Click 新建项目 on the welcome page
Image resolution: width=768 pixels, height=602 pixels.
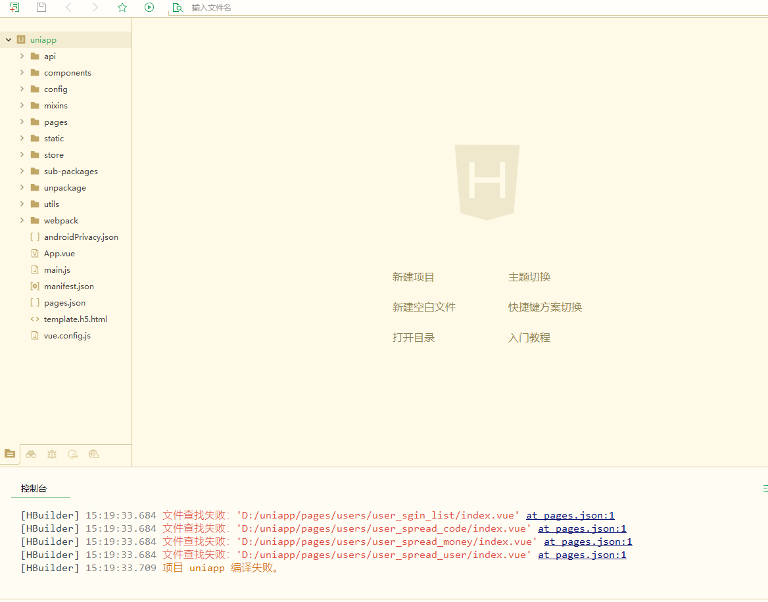413,277
